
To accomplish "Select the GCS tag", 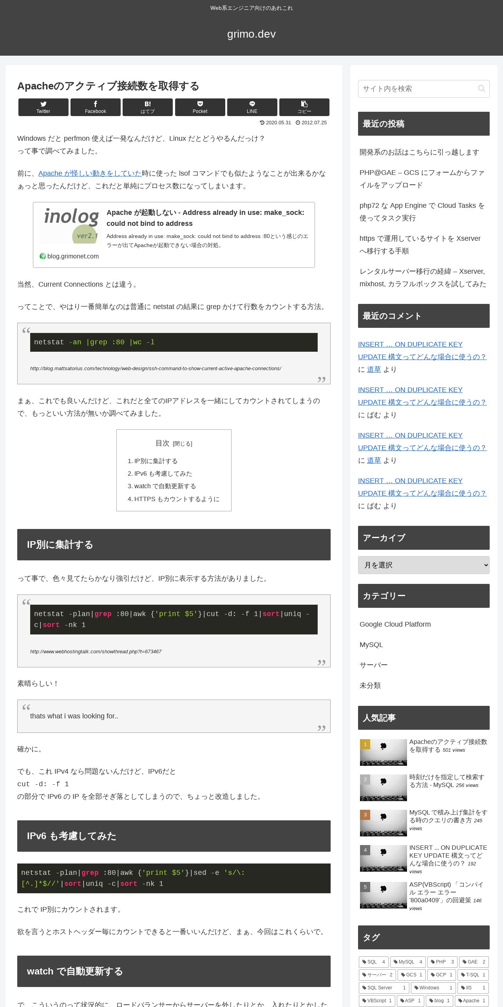I will coord(412,975).
